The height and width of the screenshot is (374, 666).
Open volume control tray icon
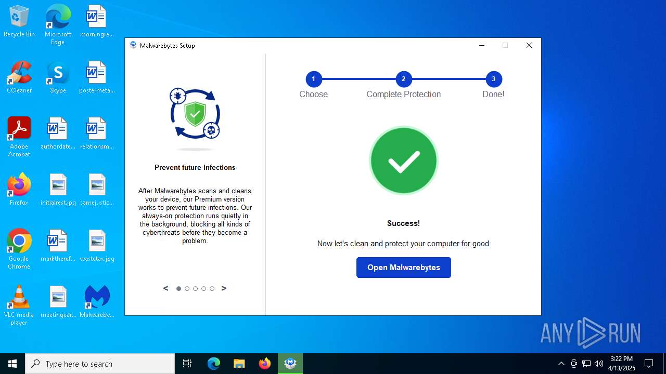click(x=599, y=364)
